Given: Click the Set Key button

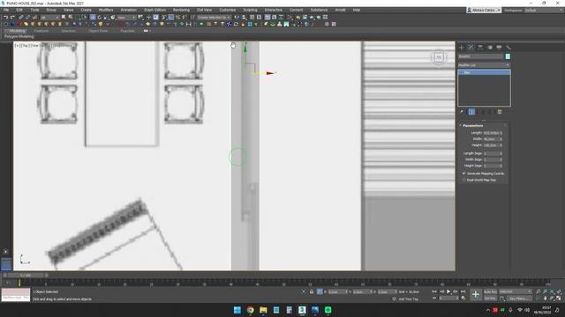Looking at the screenshot, I should pyautogui.click(x=490, y=299).
